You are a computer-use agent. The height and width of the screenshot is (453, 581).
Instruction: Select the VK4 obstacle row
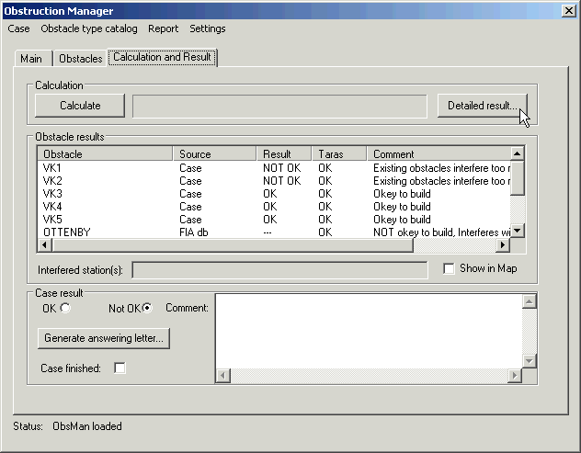click(x=274, y=207)
